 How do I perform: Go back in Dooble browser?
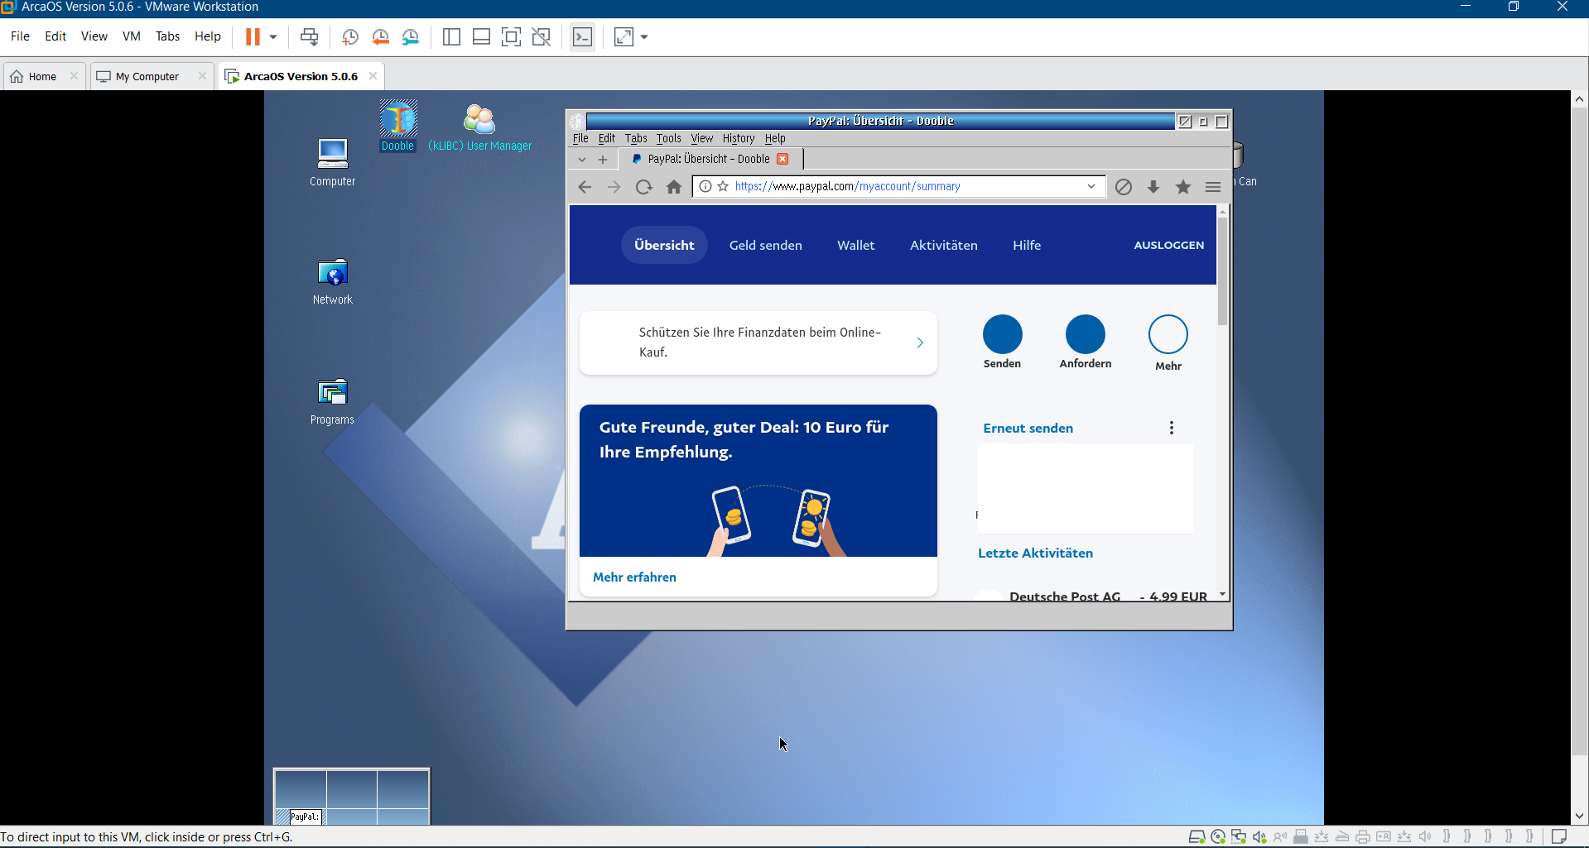(x=585, y=187)
